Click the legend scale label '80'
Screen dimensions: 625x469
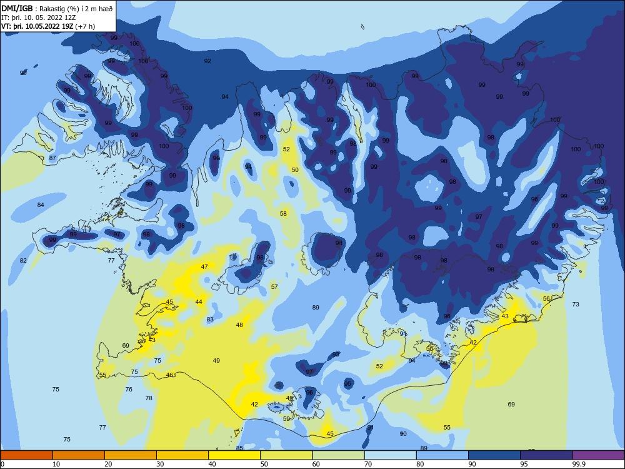(420, 464)
